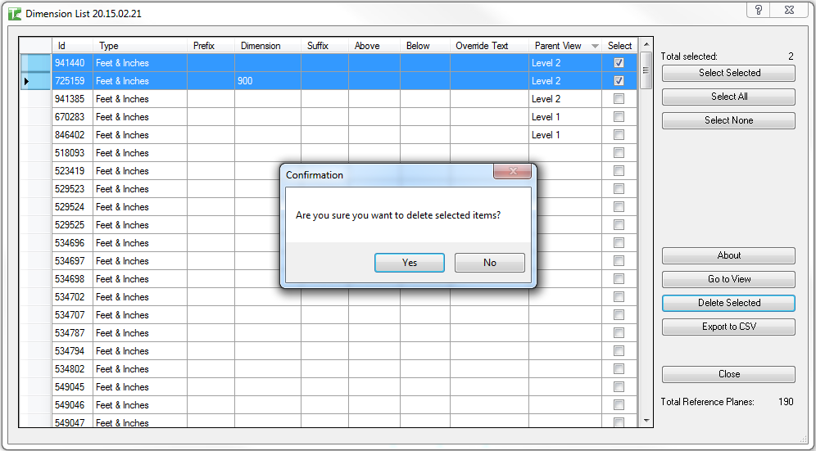Image resolution: width=816 pixels, height=451 pixels.
Task: Click the Export to CSV button
Action: [x=728, y=327]
